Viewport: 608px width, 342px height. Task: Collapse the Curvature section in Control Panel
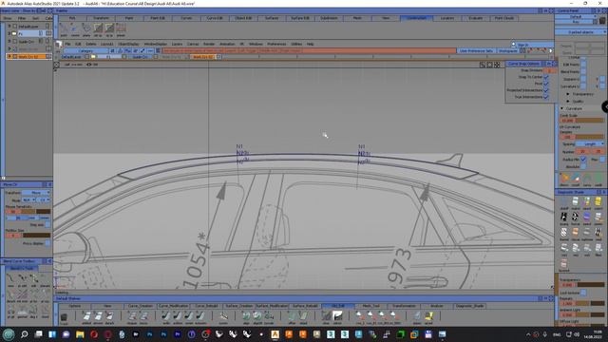coord(561,108)
